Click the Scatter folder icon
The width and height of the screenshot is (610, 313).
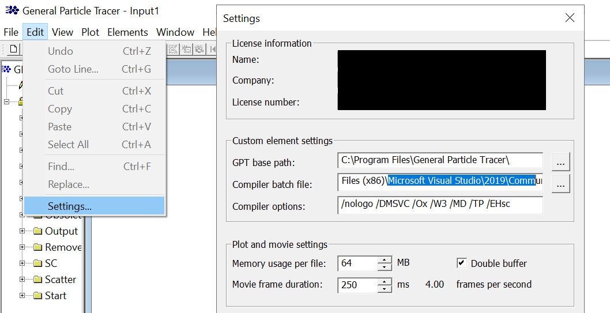point(37,280)
